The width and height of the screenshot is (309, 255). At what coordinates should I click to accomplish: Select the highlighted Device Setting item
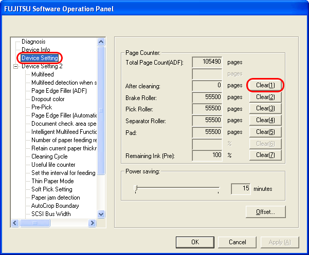[x=40, y=58]
